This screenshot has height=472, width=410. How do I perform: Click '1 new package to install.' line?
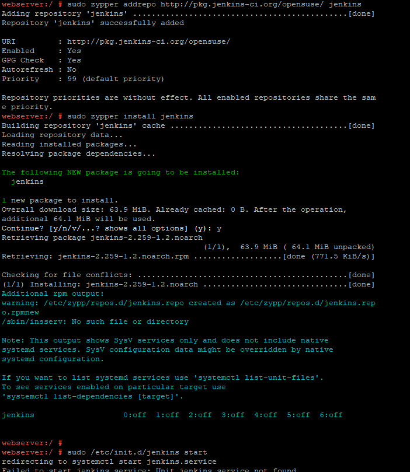click(x=60, y=200)
